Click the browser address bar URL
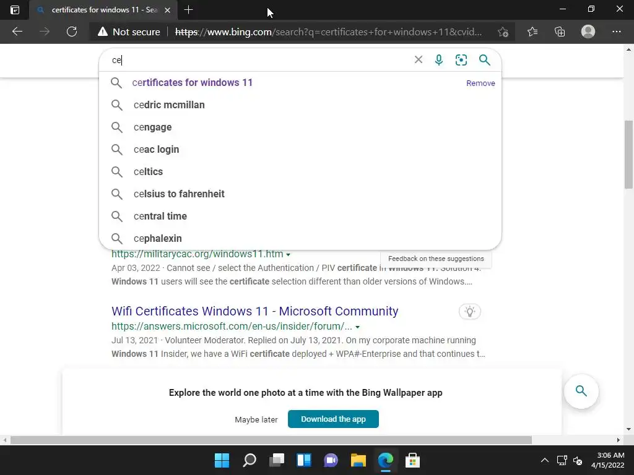The width and height of the screenshot is (634, 475). [328, 32]
